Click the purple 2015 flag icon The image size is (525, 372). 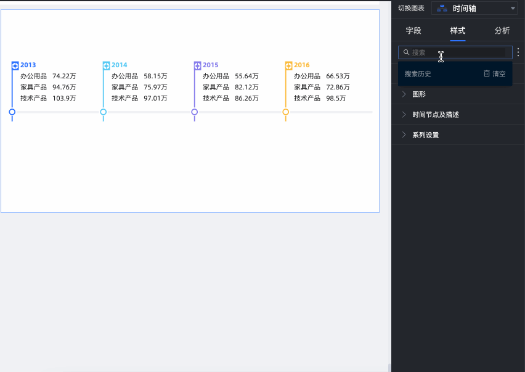click(x=197, y=65)
